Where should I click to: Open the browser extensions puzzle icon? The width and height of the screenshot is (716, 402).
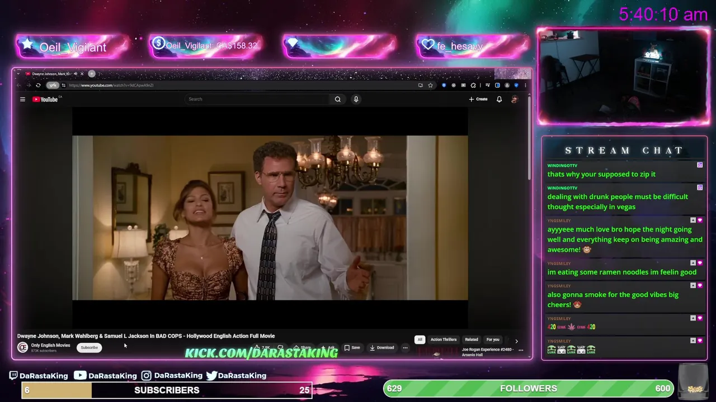tap(473, 85)
